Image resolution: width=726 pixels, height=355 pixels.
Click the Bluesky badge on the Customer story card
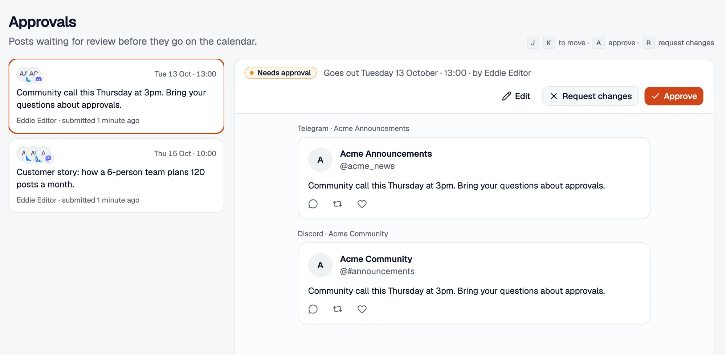click(x=28, y=158)
